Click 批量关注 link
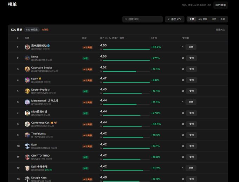 (x=220, y=30)
